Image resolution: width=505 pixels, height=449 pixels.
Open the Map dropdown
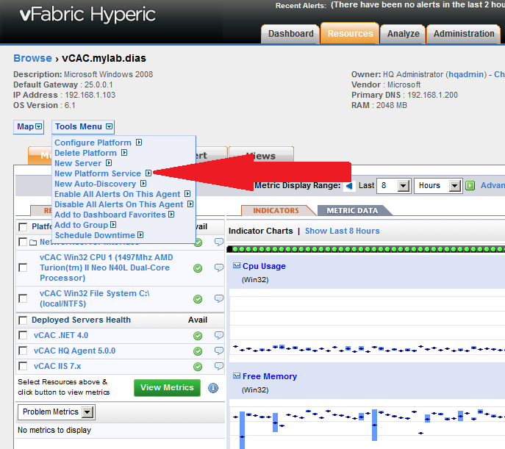[29, 127]
